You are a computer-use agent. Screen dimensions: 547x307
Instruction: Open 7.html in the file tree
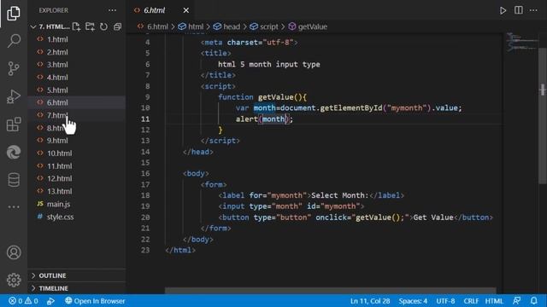click(x=77, y=115)
